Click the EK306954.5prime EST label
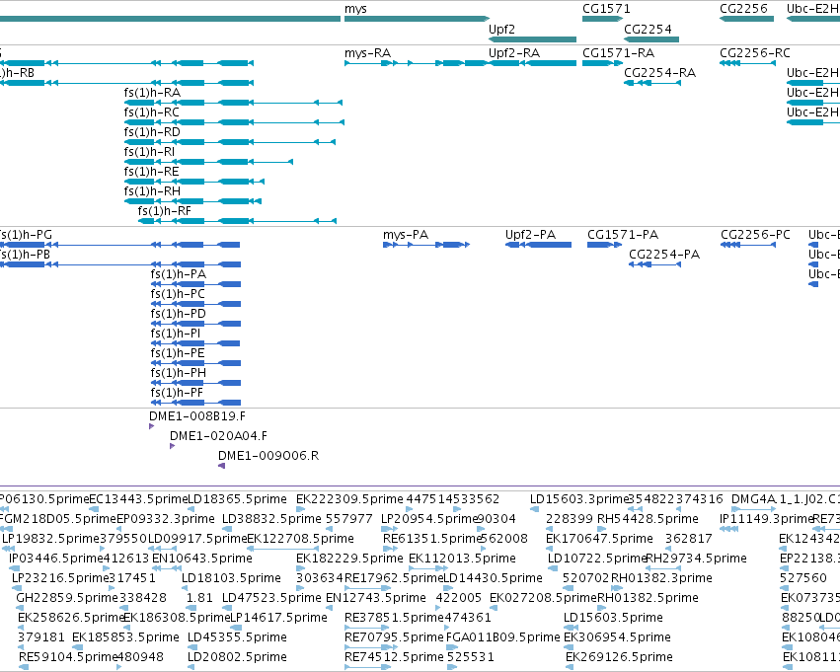Image resolution: width=840 pixels, height=672 pixels. coord(617,638)
